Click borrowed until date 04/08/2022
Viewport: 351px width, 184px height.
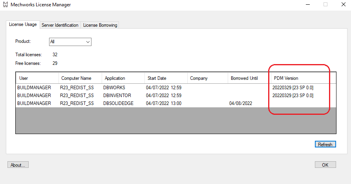coord(241,103)
